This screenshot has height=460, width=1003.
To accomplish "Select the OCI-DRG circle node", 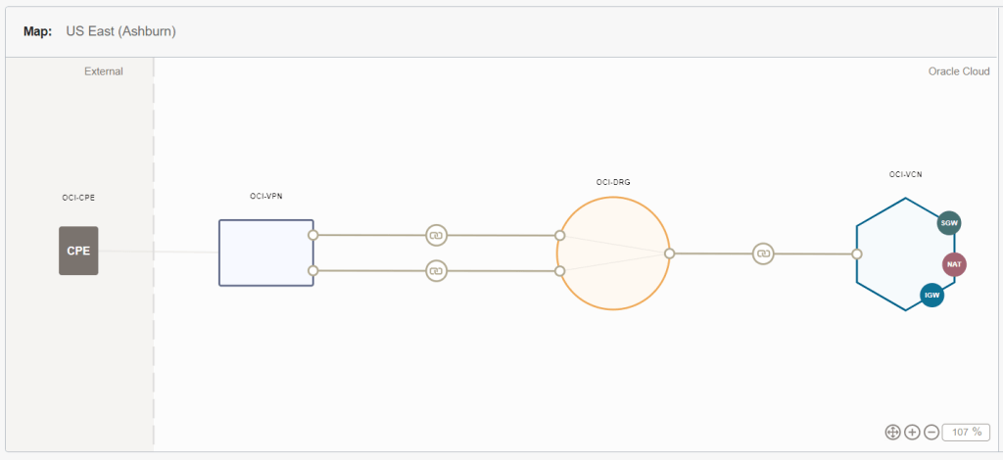I will [x=612, y=253].
